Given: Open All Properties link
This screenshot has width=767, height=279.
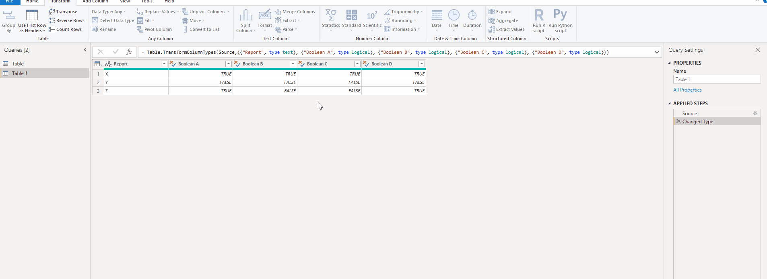Looking at the screenshot, I should click(687, 90).
